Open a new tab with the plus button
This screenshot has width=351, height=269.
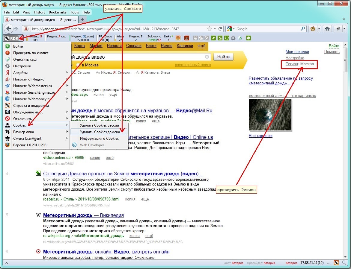click(x=83, y=19)
